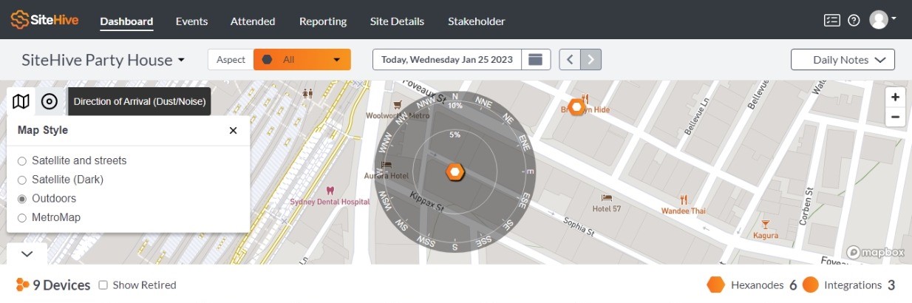
Task: Click the Kagura bar marker
Action: click(766, 224)
